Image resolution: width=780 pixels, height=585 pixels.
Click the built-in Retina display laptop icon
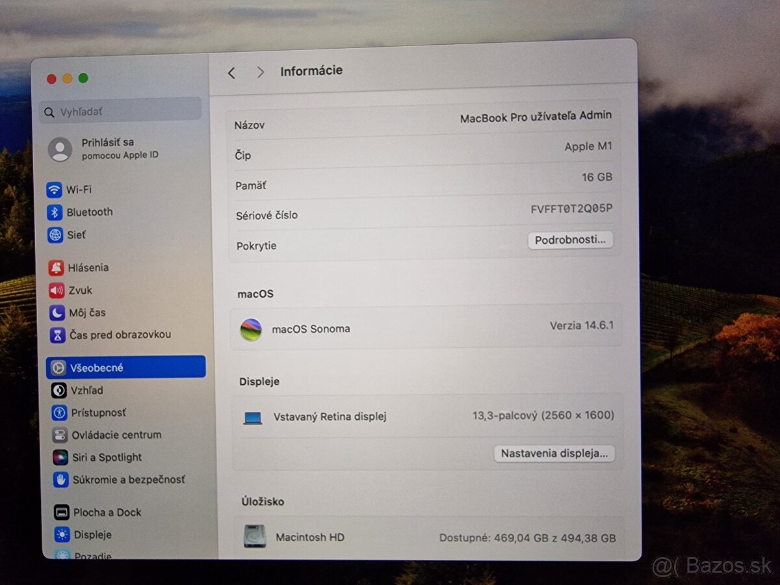pyautogui.click(x=253, y=418)
